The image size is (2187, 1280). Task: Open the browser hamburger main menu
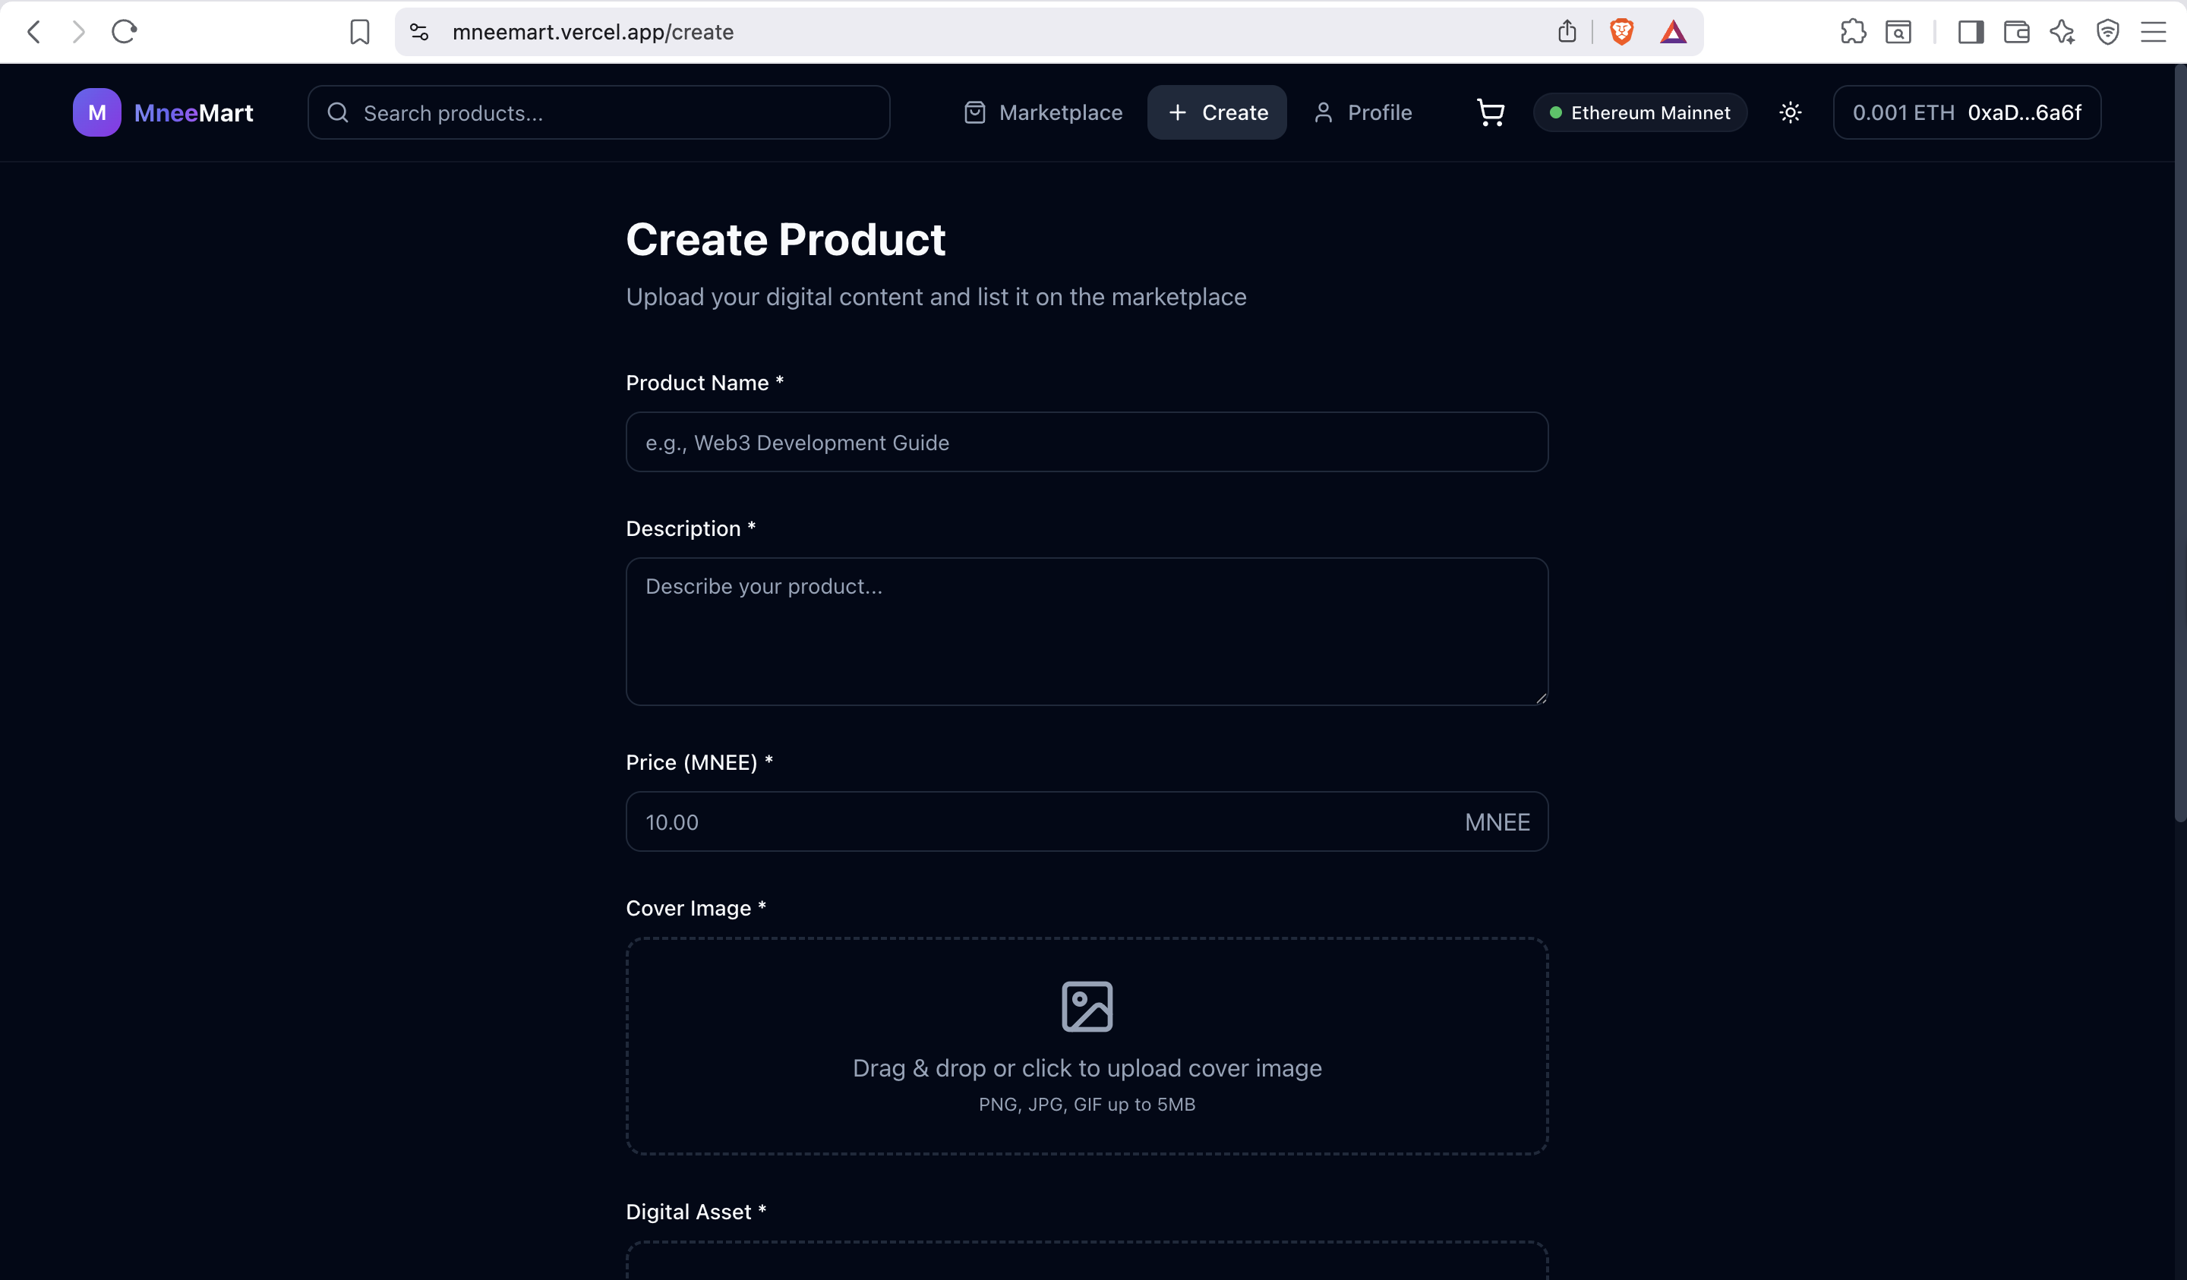2152,32
